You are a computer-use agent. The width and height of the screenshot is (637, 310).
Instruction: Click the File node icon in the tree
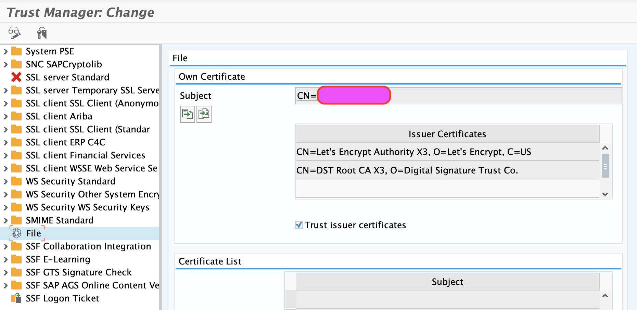pos(16,233)
